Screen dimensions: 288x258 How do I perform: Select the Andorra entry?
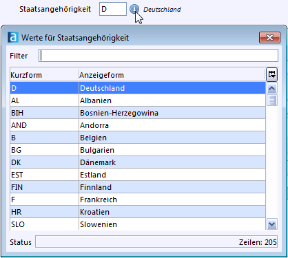point(138,125)
